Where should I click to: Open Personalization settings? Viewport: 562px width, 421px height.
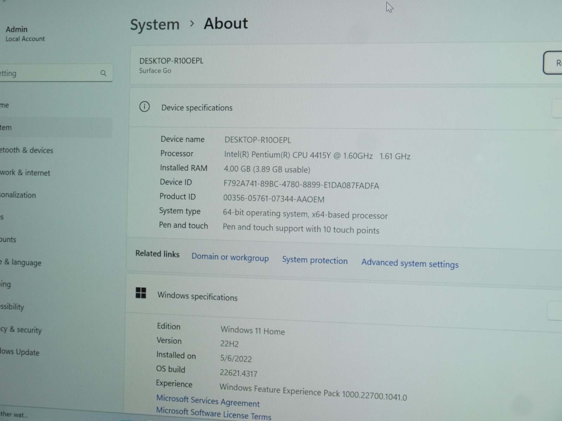pos(18,195)
